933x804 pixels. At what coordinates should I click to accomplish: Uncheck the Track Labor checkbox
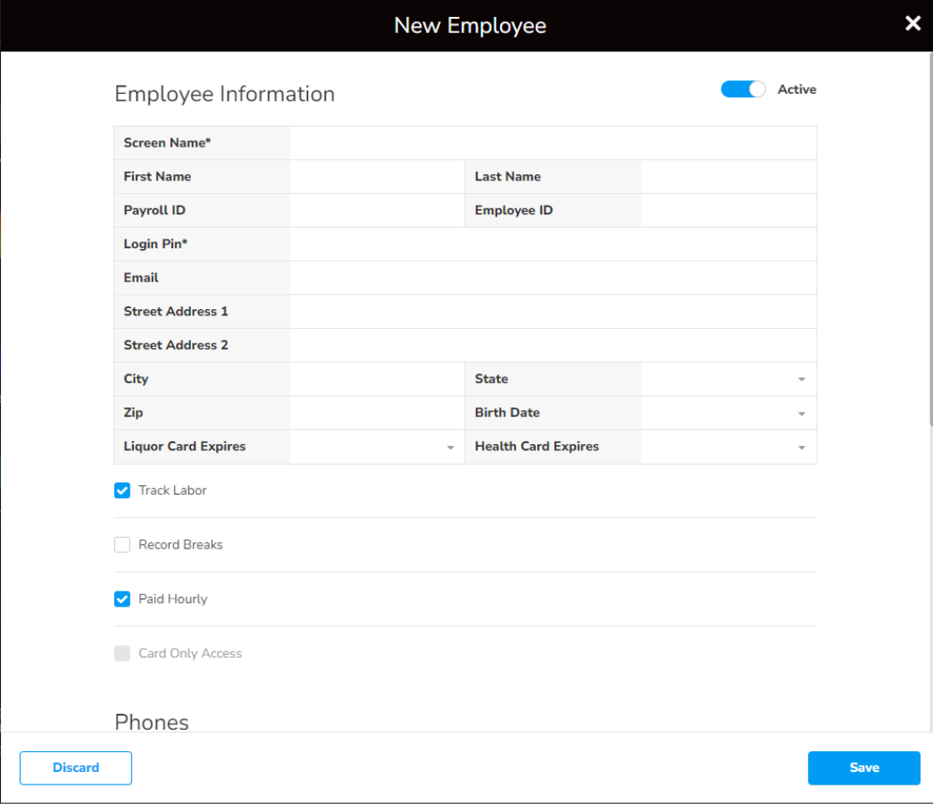click(x=122, y=490)
